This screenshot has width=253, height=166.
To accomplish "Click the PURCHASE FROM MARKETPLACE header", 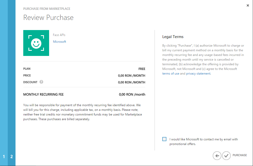I will click(47, 9).
